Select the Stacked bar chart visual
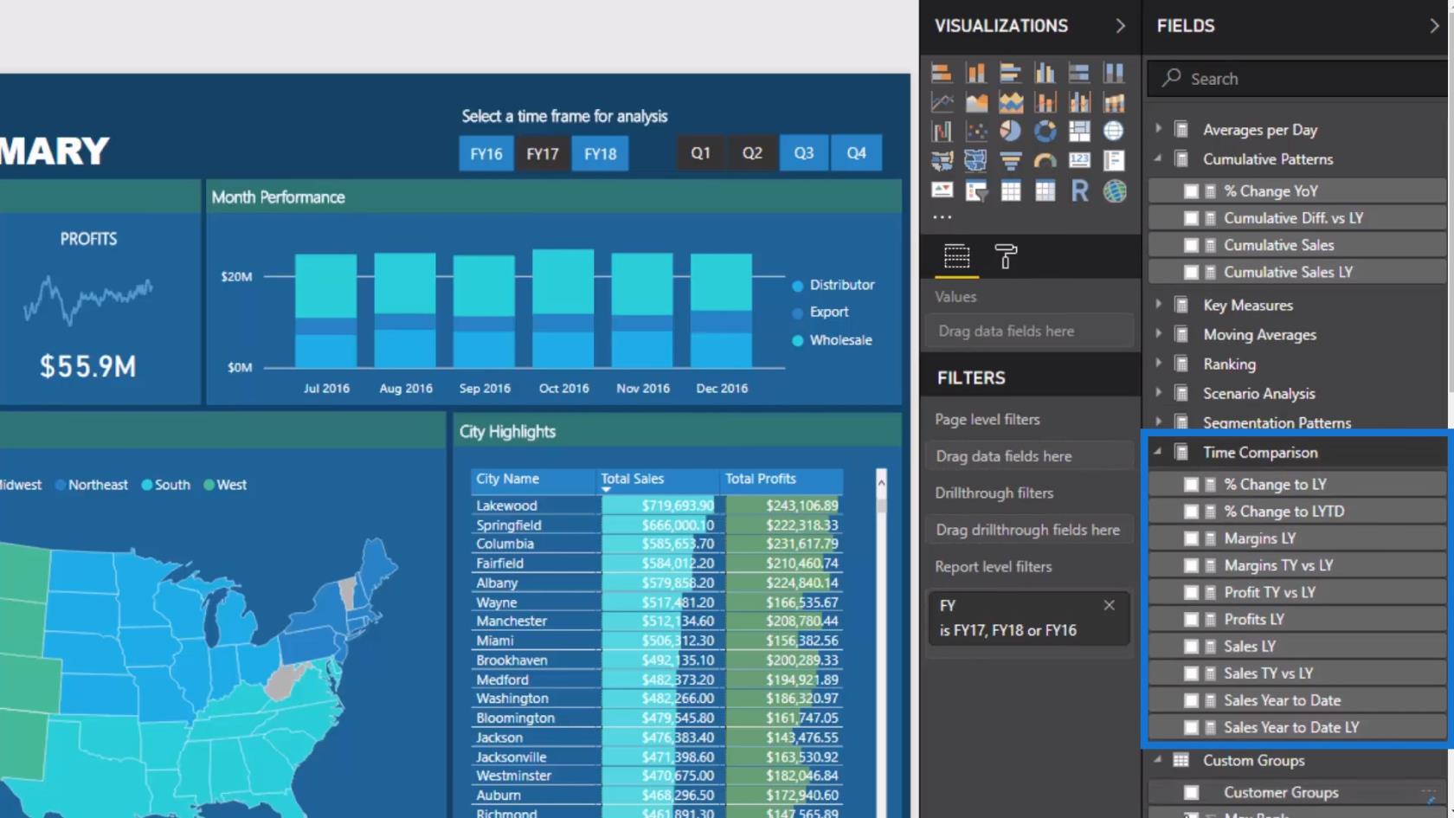The image size is (1454, 818). coord(942,73)
